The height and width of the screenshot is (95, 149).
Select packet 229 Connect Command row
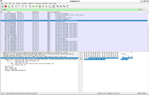tap(74, 14)
